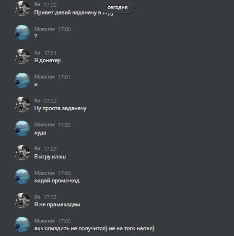Open Максим's avatar next to the "?" message
The height and width of the screenshot is (236, 234).
tap(22, 33)
